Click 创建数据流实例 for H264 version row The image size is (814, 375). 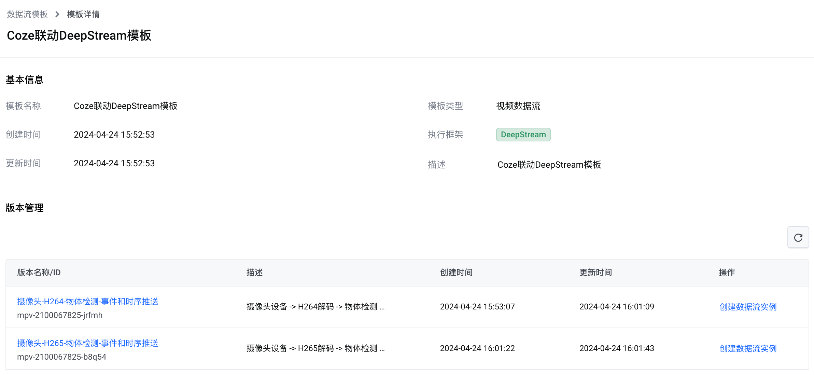[x=748, y=307]
